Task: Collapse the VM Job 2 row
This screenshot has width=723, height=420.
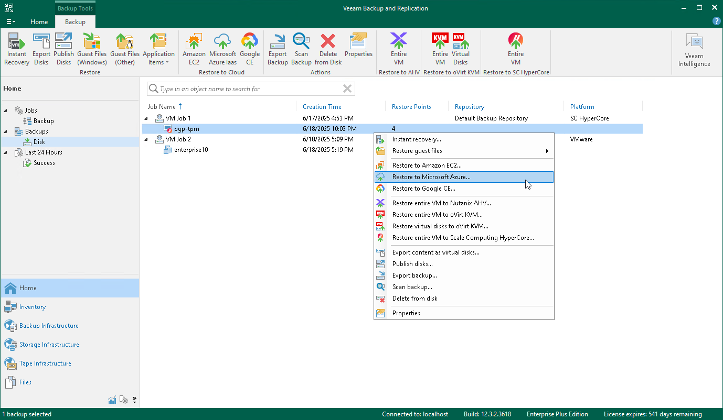Action: (147, 139)
